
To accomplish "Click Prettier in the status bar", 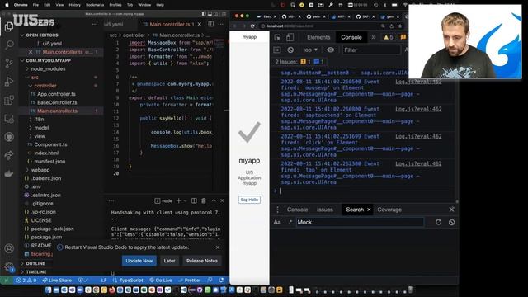I will tap(190, 280).
